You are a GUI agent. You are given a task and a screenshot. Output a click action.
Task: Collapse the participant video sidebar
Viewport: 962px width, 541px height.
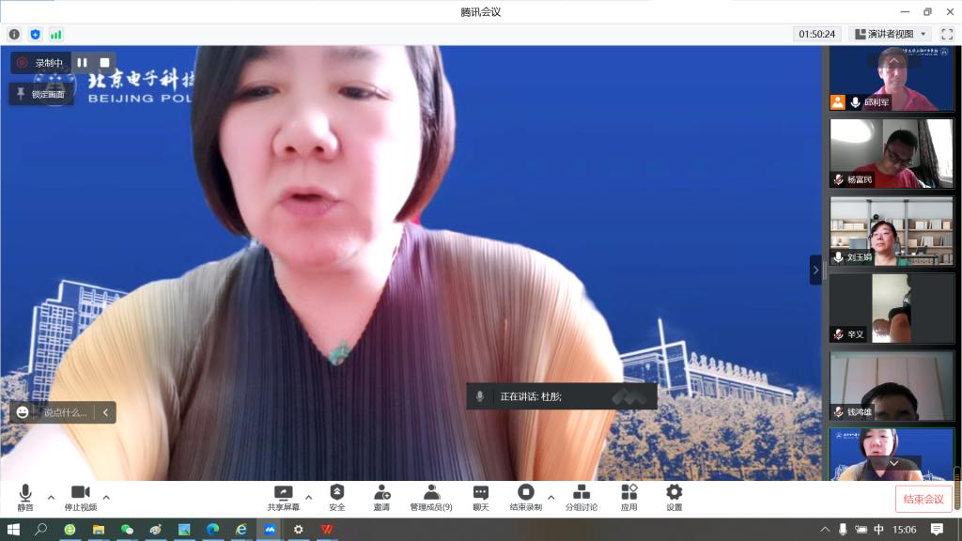815,270
